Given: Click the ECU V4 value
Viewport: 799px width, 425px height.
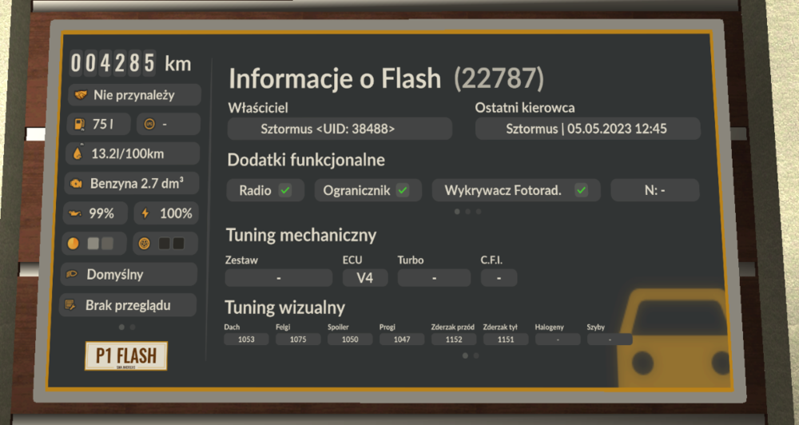Looking at the screenshot, I should pos(365,278).
